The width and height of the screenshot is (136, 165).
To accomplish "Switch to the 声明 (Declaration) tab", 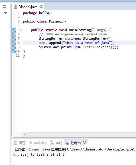I will coord(56,143).
